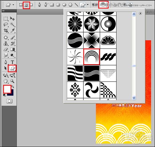
Task: Reset to default black and white colors
Action: (x=4, y=95)
